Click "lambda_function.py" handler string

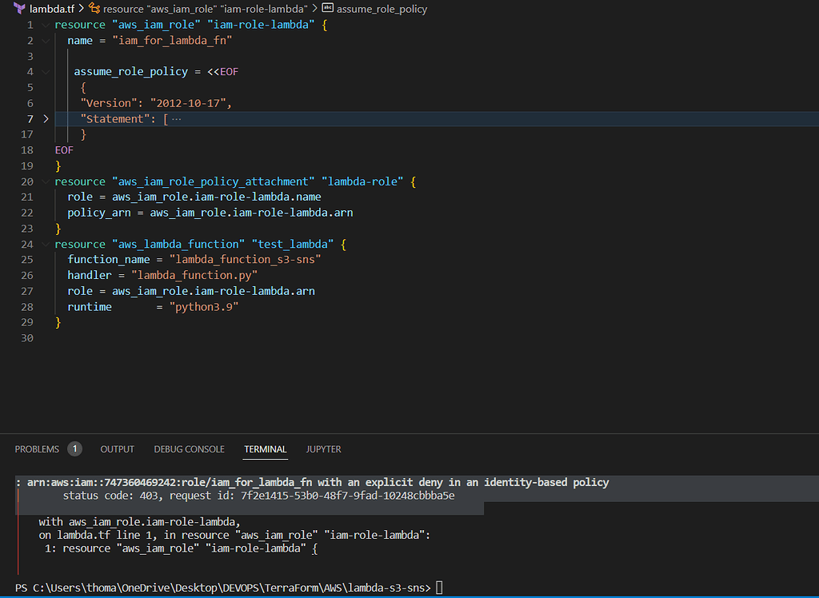coord(194,276)
